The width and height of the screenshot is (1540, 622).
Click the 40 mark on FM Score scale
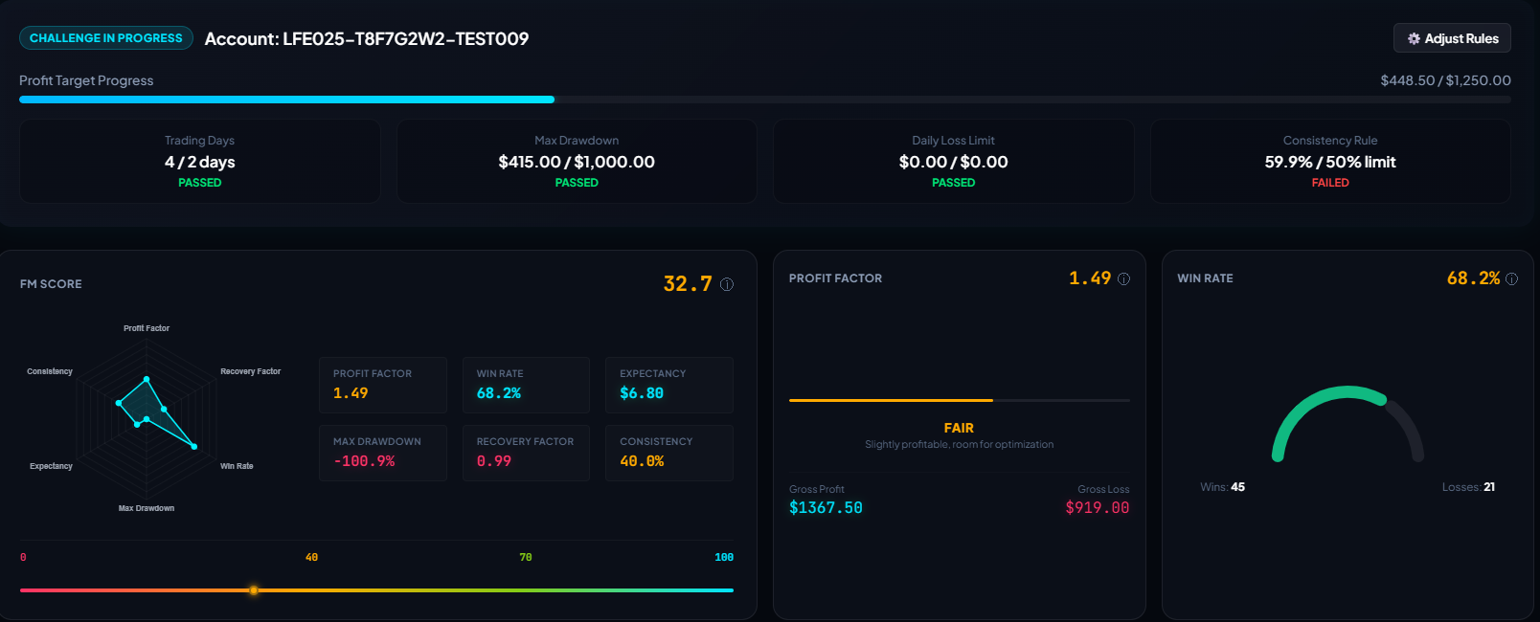311,557
